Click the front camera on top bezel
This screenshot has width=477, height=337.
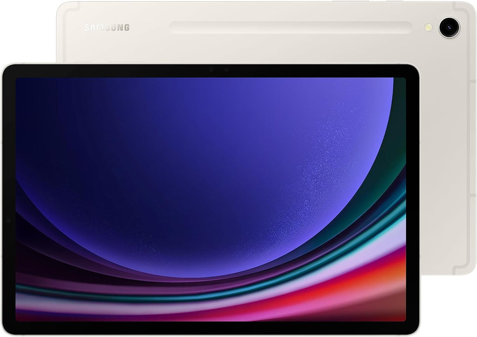pos(211,70)
